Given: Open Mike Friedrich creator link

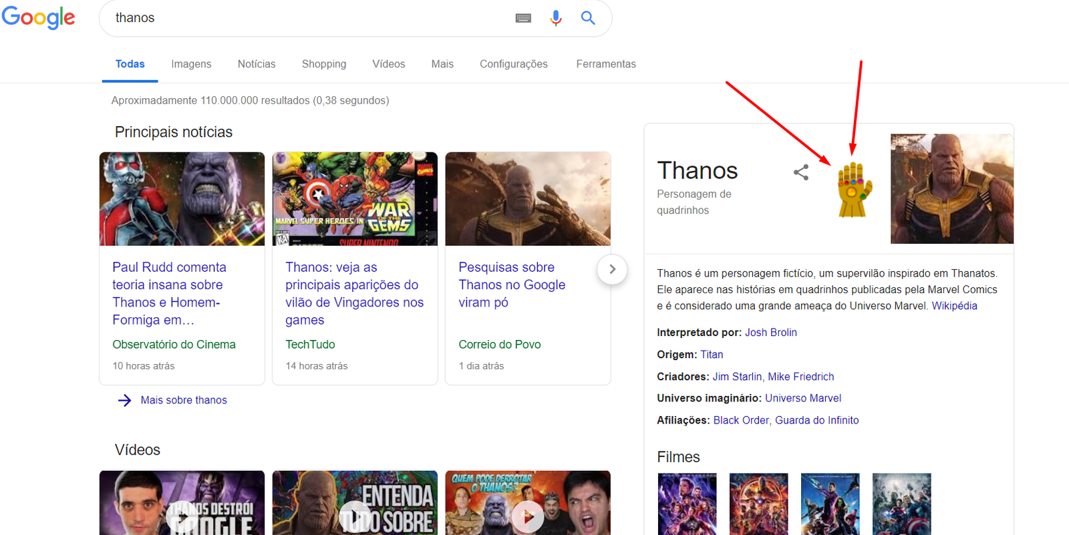Looking at the screenshot, I should 801,377.
